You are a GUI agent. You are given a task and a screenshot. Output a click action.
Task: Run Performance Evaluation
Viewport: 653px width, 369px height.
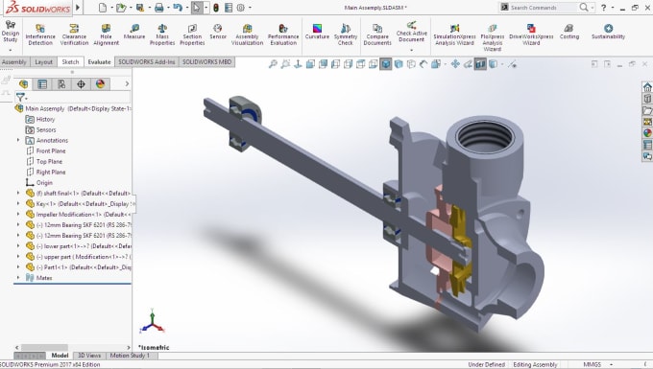point(283,35)
